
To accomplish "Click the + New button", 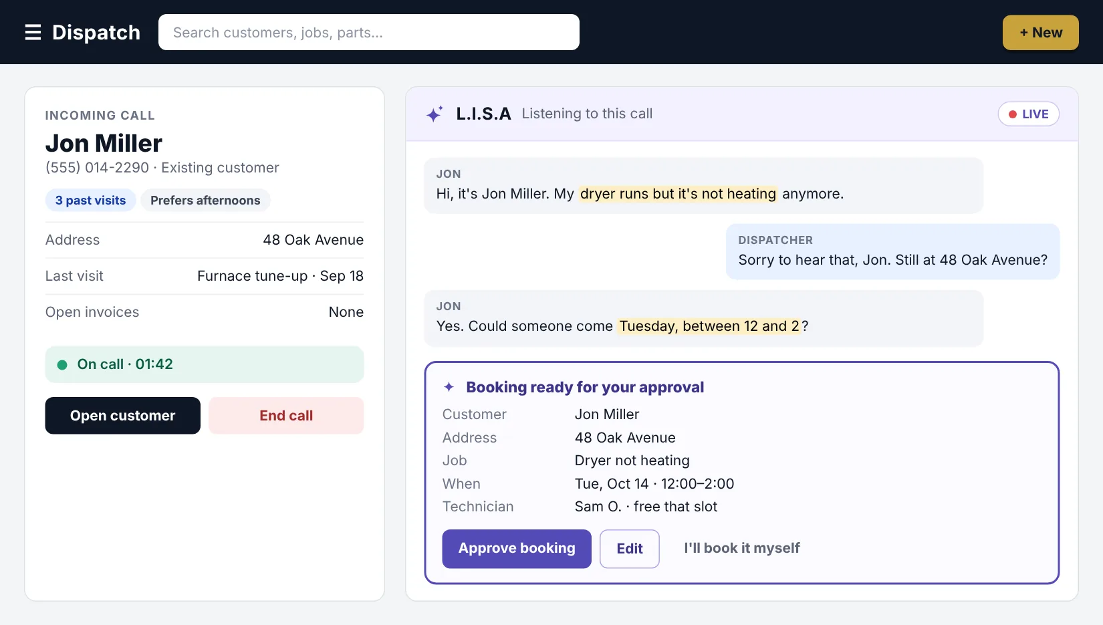I will click(1040, 32).
